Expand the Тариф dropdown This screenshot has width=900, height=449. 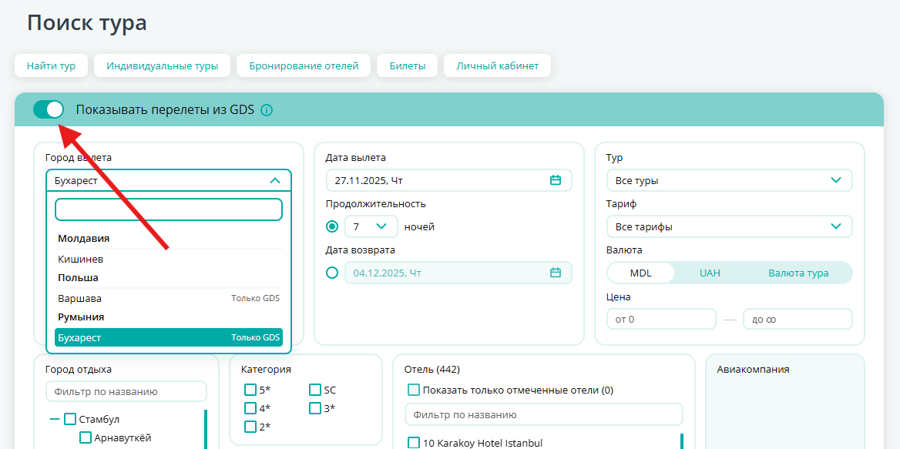click(x=729, y=226)
